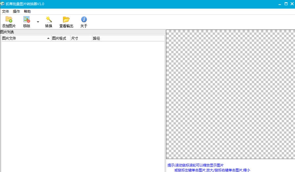Viewport: 295px width, 172px height.
Task: Sort the list by the 图片文件 column header
Action: point(26,38)
